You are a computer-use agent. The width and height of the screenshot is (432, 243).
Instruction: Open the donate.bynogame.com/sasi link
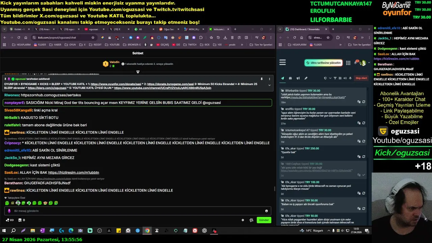tap(170, 84)
